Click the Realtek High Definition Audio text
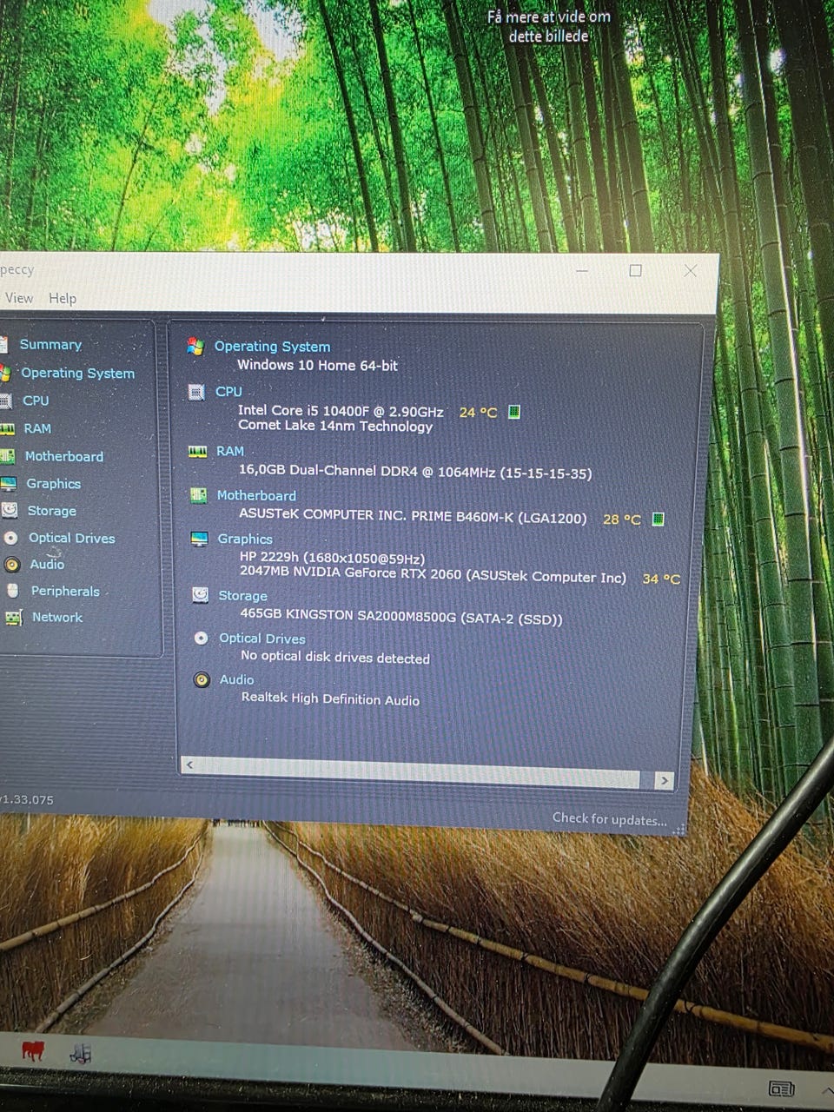The height and width of the screenshot is (1112, 834). point(330,698)
